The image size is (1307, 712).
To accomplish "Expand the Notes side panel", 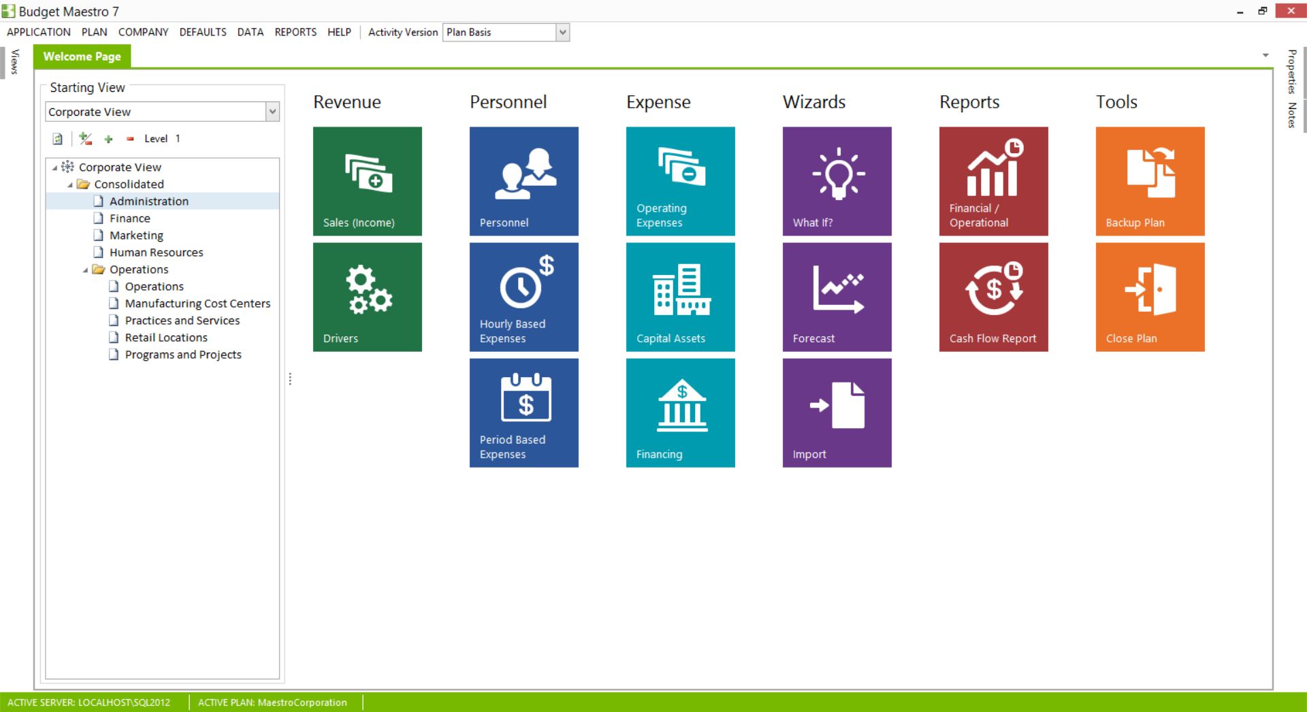I will [1291, 115].
